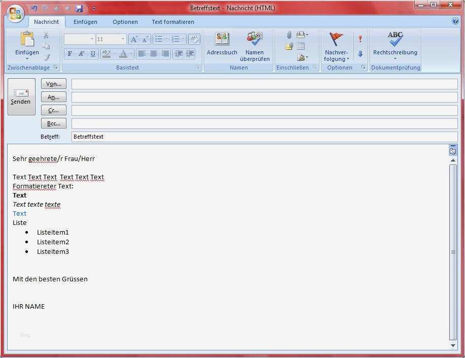Click the An recipient input field
This screenshot has height=358, width=465.
click(264, 97)
